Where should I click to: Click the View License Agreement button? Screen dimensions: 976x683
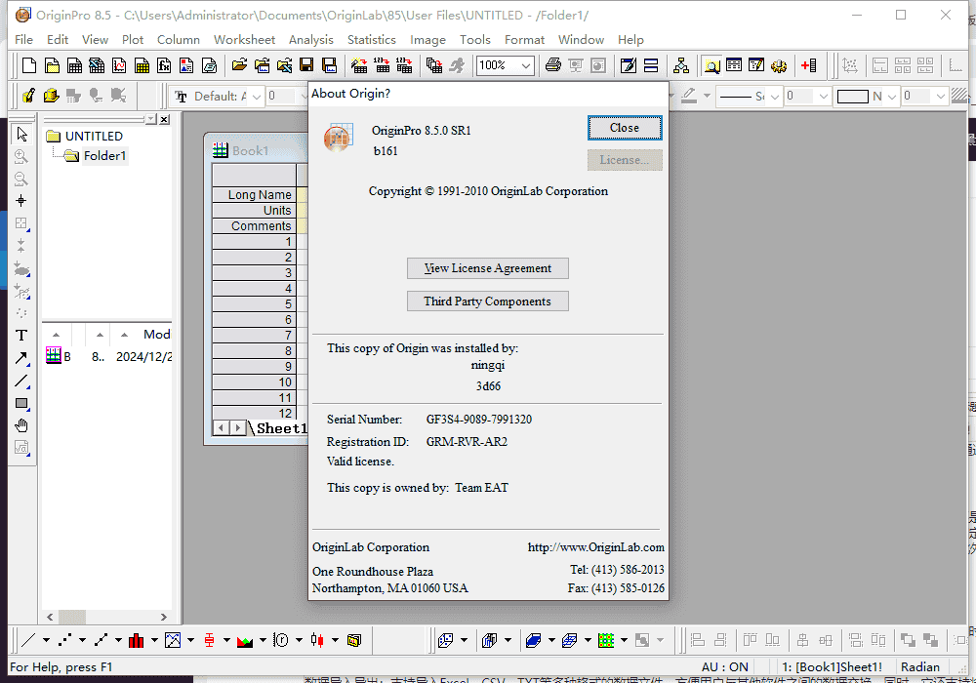[x=487, y=268]
